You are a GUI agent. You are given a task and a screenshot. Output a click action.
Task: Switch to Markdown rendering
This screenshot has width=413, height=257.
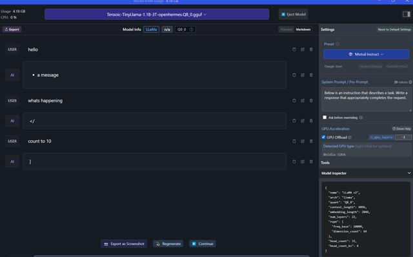pyautogui.click(x=303, y=30)
